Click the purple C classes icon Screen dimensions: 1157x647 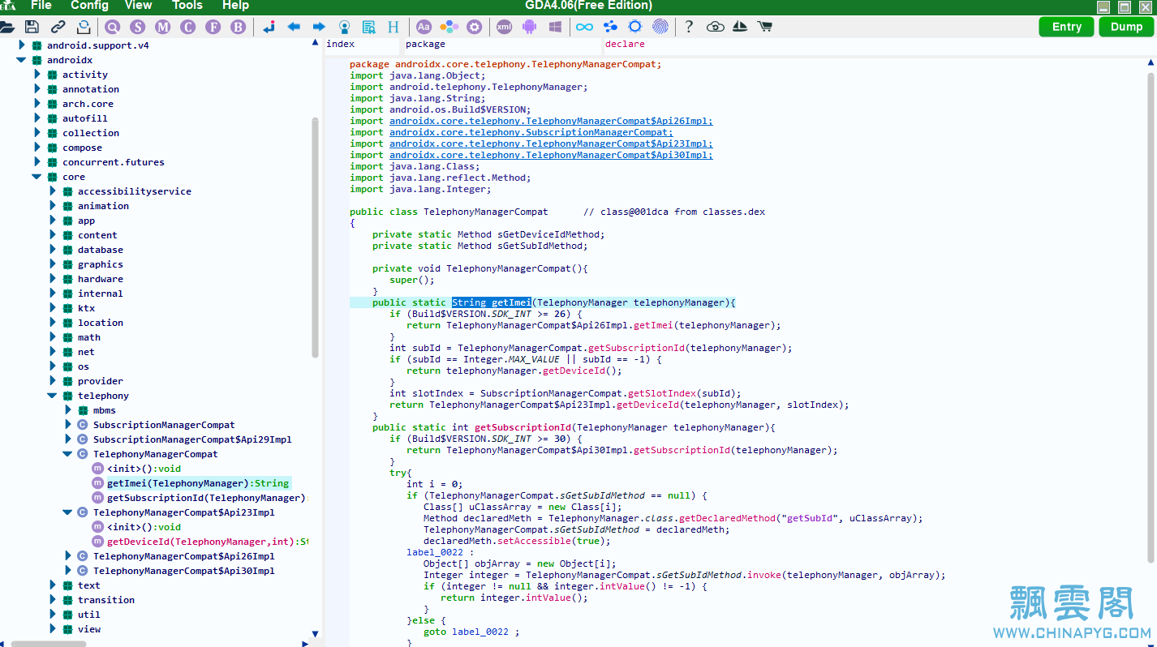[187, 27]
